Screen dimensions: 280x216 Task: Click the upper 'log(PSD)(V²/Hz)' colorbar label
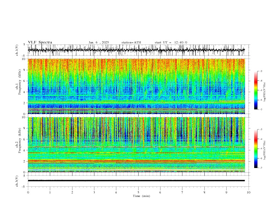coord(265,92)
